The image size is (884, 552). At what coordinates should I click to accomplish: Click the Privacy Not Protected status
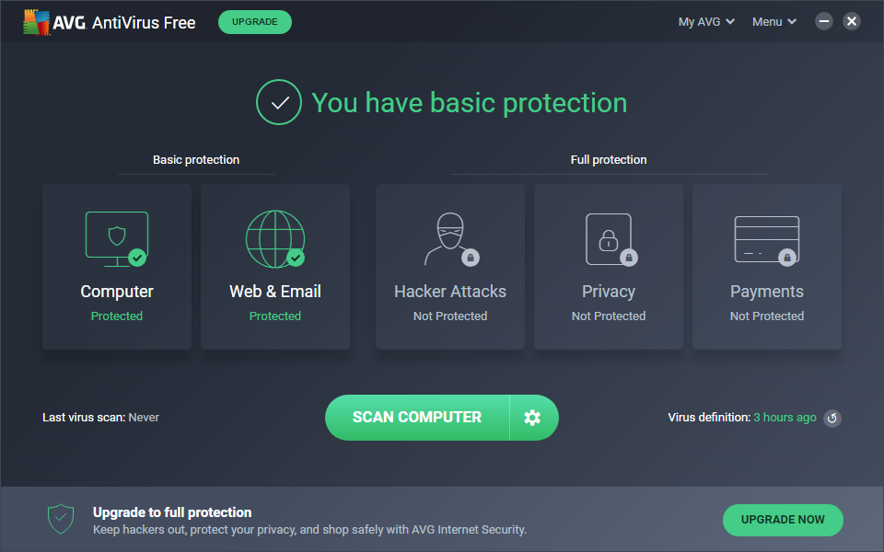point(609,316)
